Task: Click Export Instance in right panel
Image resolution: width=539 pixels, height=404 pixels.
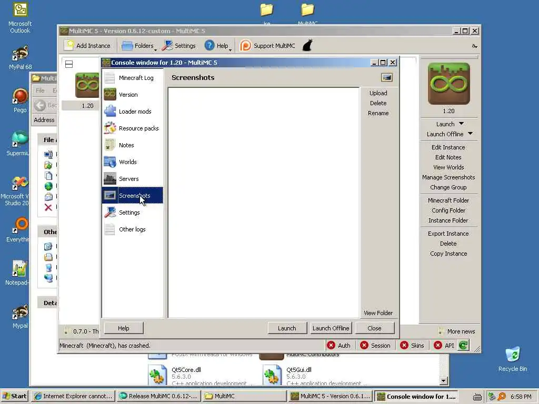Action: tap(448, 234)
